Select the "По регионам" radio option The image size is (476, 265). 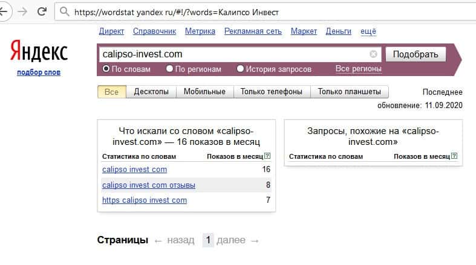coord(169,69)
